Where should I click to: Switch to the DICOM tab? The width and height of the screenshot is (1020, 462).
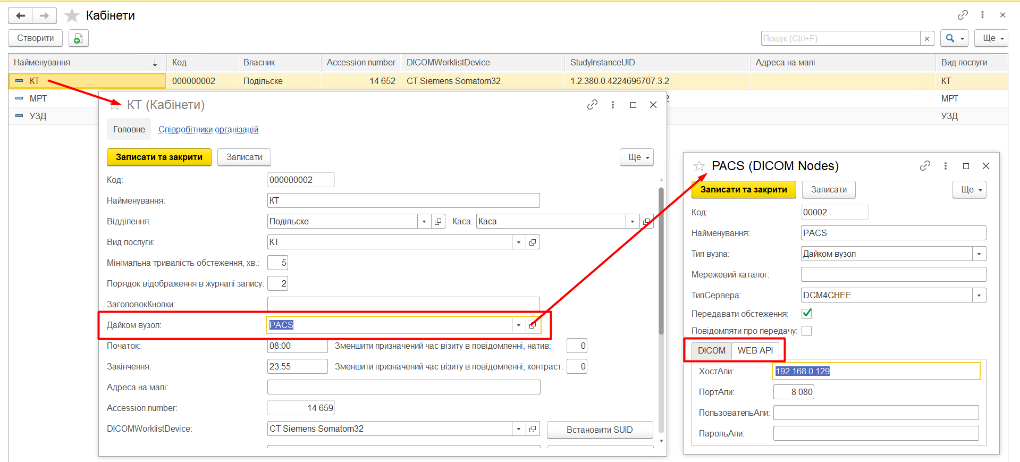click(x=711, y=350)
